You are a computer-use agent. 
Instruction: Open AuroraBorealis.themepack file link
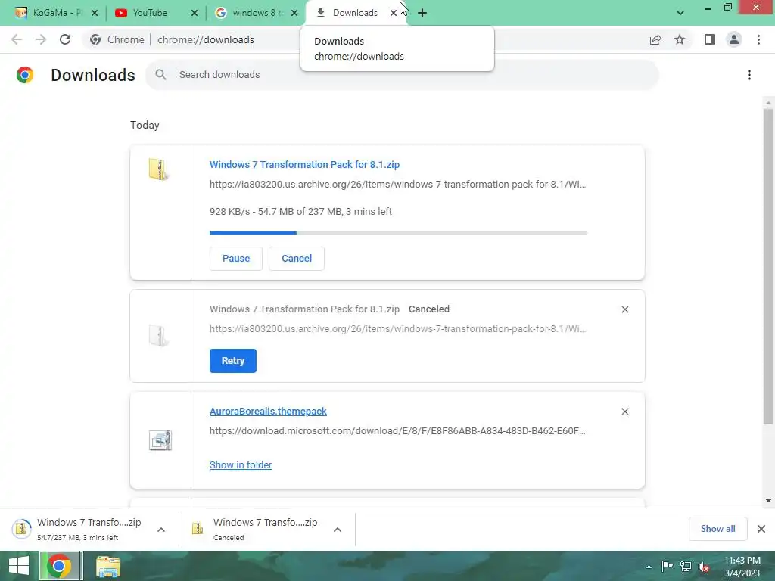click(268, 411)
